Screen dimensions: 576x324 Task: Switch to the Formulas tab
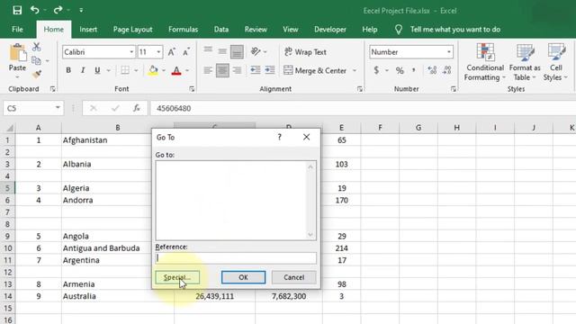click(x=183, y=30)
